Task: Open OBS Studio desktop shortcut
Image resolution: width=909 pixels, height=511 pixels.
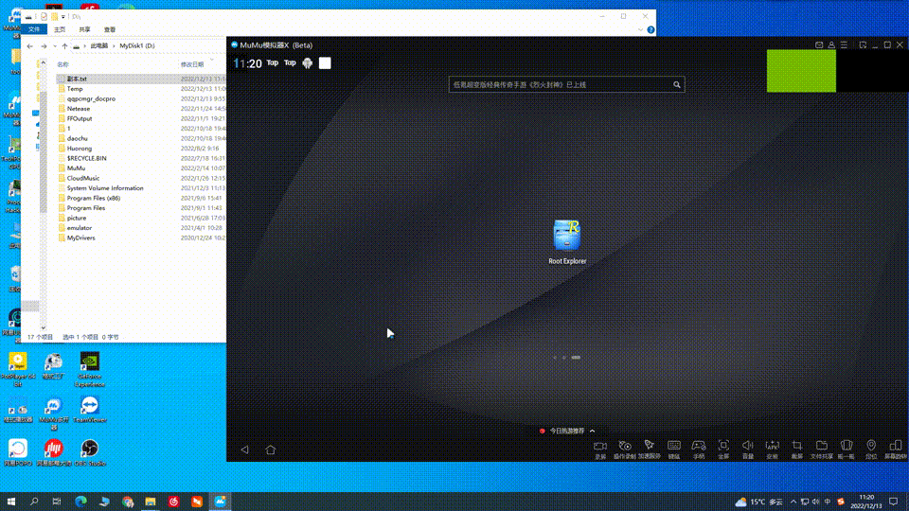Action: click(x=89, y=453)
